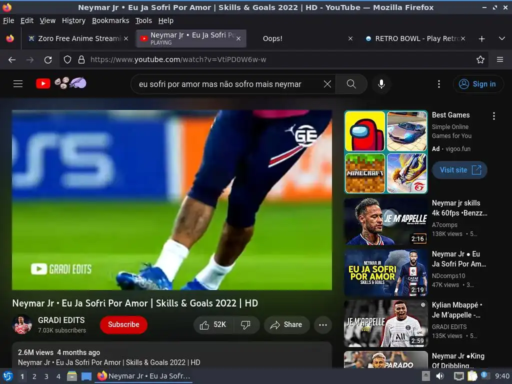Screen dimensions: 512x384
Task: Go back to the previous page
Action: [12, 60]
